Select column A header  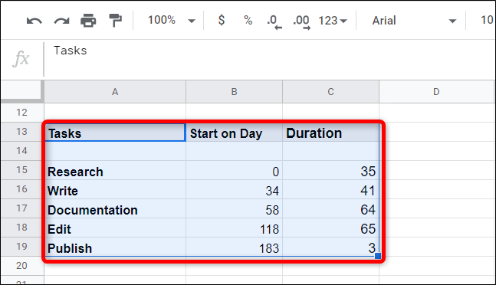[x=115, y=92]
